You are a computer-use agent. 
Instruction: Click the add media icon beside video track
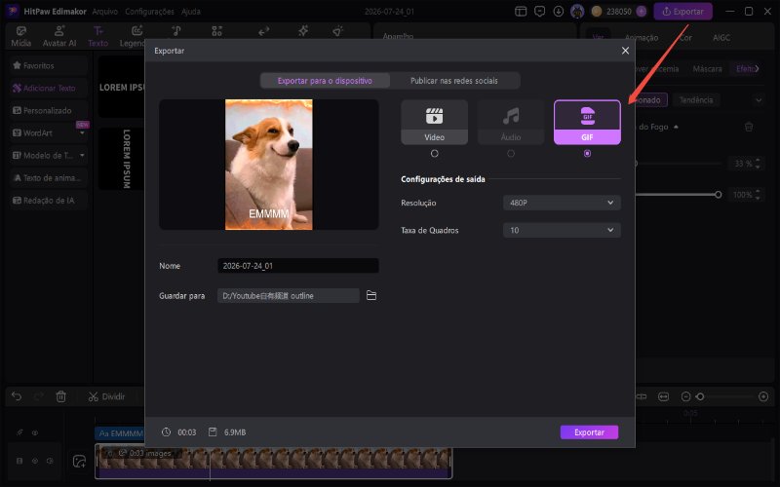pyautogui.click(x=79, y=461)
